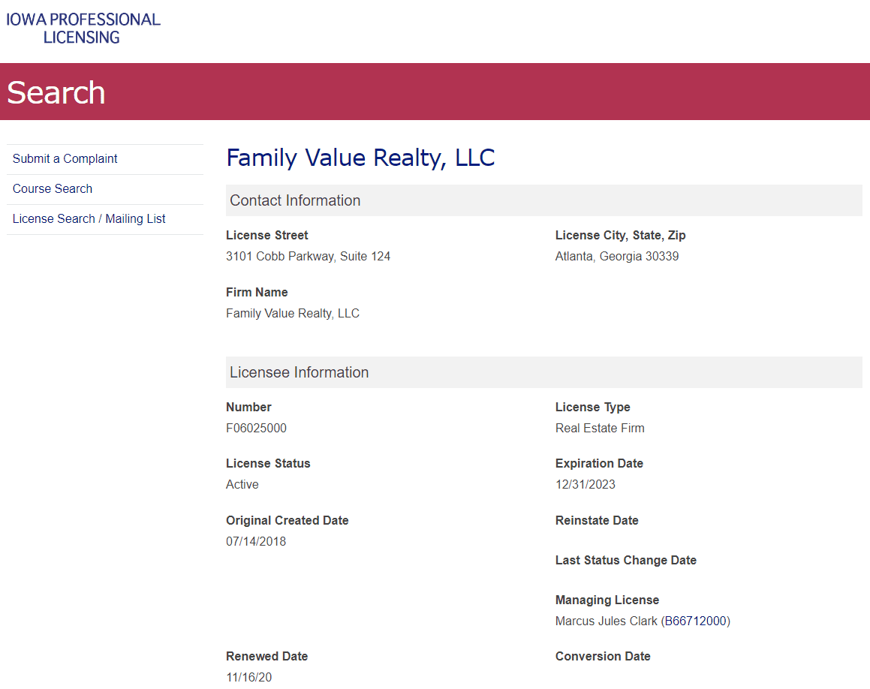Open License Search / Mailing List
Image resolution: width=870 pixels, height=689 pixels.
pos(89,218)
